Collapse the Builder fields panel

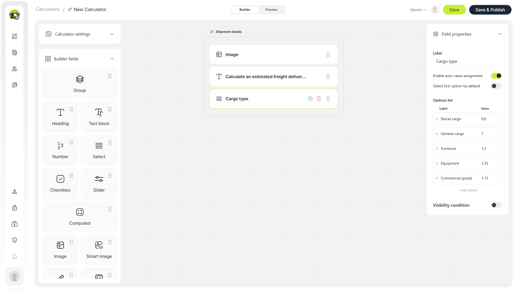[112, 59]
